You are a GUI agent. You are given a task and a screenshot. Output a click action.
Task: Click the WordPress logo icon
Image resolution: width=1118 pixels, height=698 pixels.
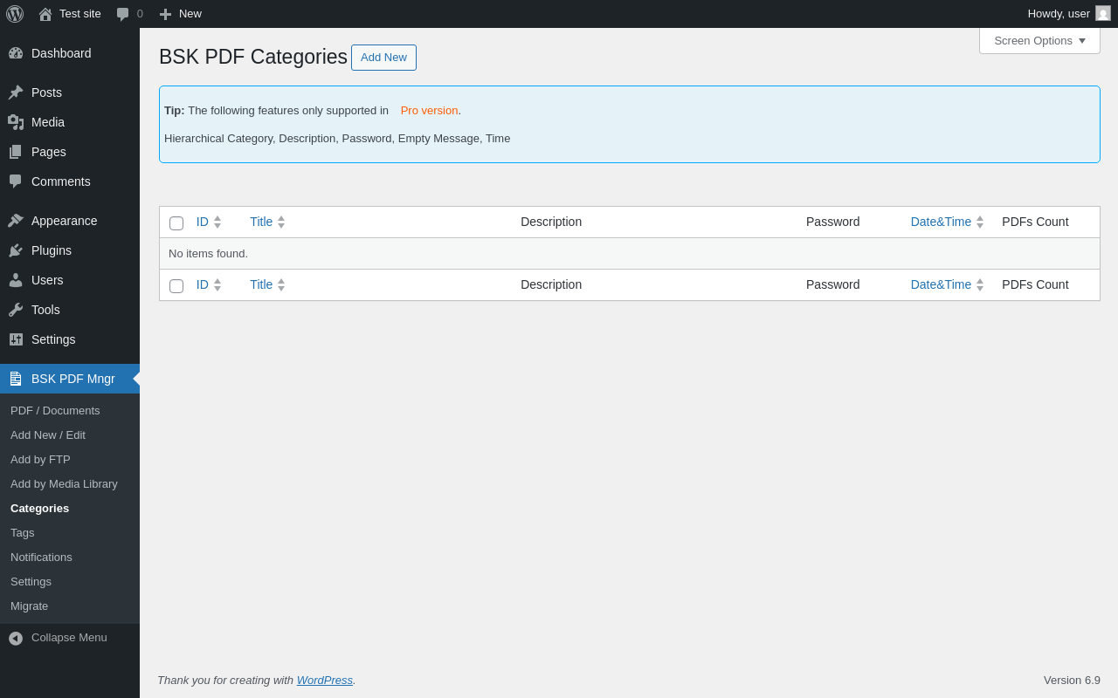coord(15,14)
